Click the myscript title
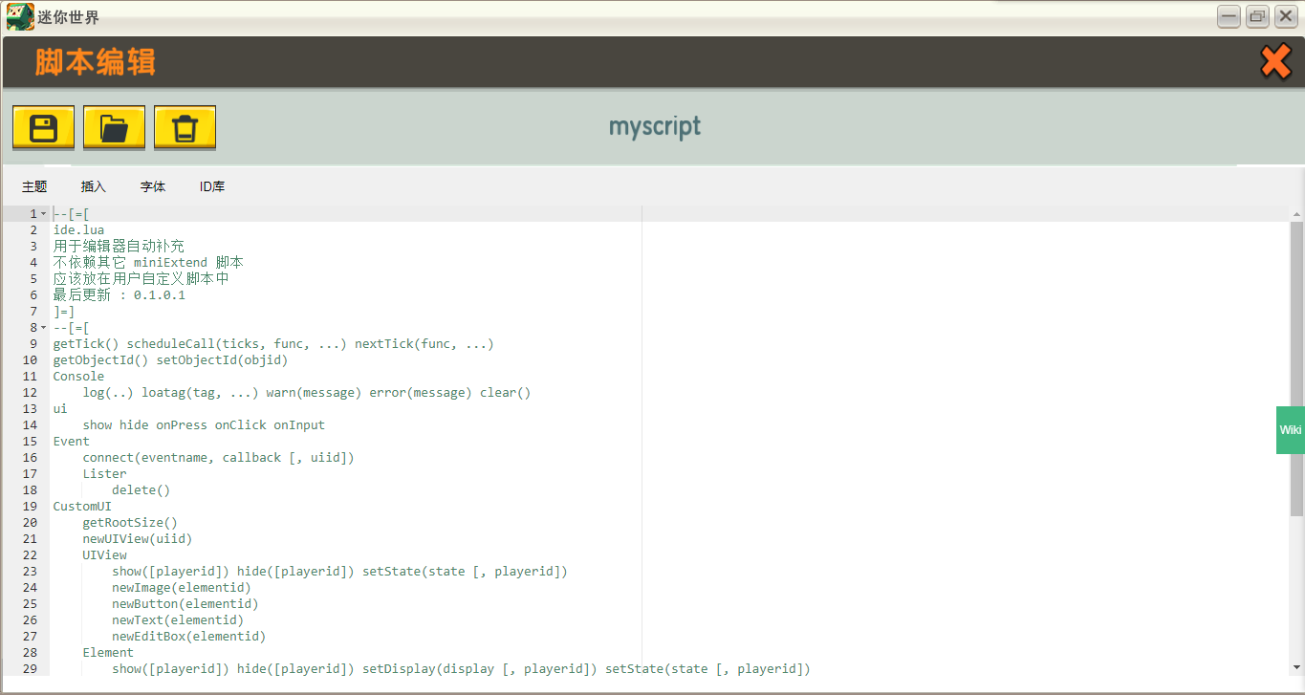Viewport: 1305px width, 695px height. tap(655, 126)
